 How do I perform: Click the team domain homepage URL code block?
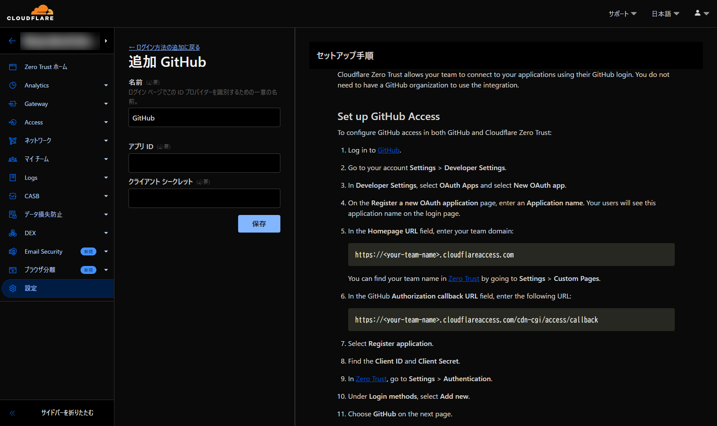pos(511,255)
